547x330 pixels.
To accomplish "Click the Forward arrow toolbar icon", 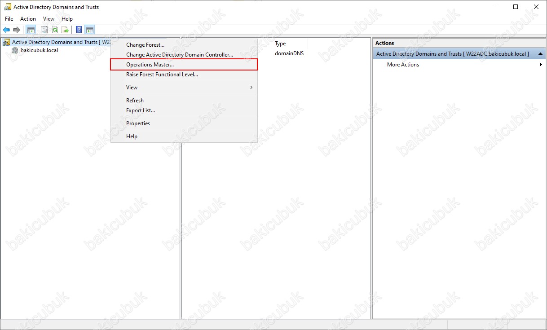I will 17,30.
